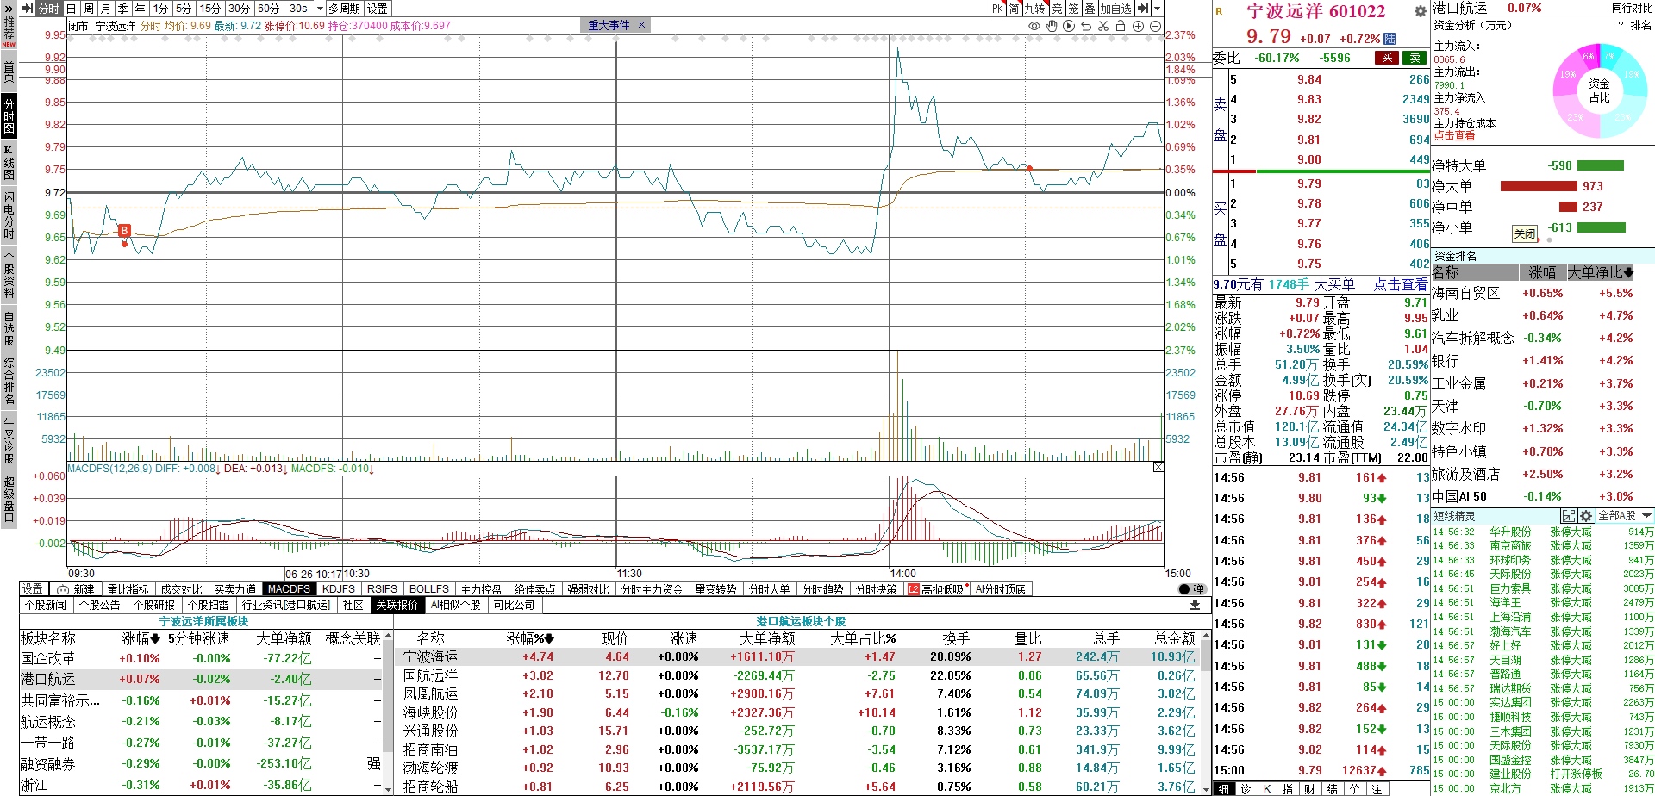The height and width of the screenshot is (796, 1655).
Task: Click the zoom in plus icon
Action: [x=1138, y=26]
